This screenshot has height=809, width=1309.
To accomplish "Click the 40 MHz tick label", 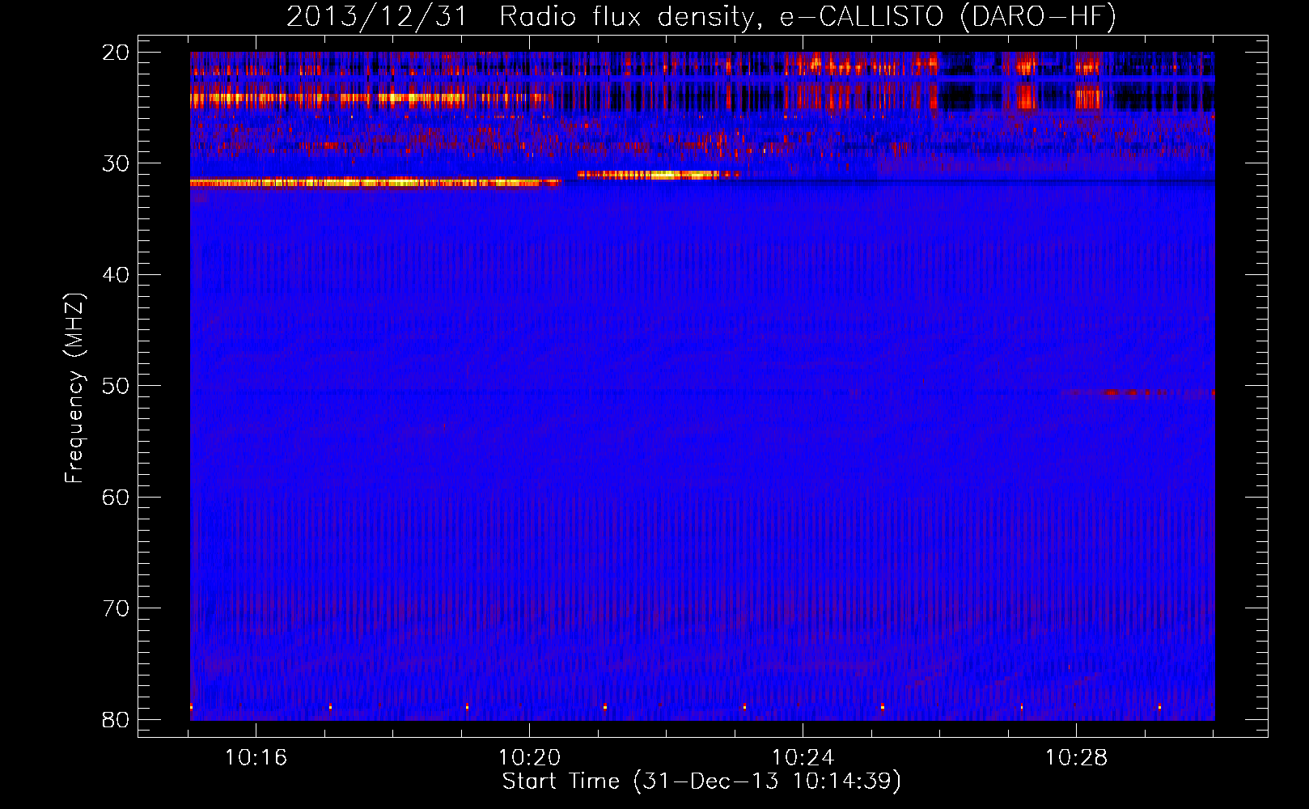I will pos(116,275).
